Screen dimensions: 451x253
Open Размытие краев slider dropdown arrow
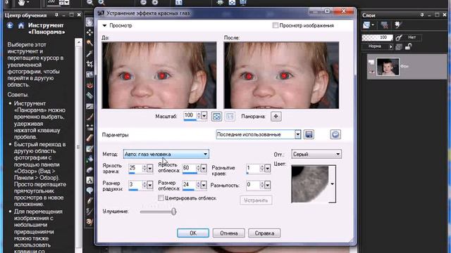[x=268, y=169]
